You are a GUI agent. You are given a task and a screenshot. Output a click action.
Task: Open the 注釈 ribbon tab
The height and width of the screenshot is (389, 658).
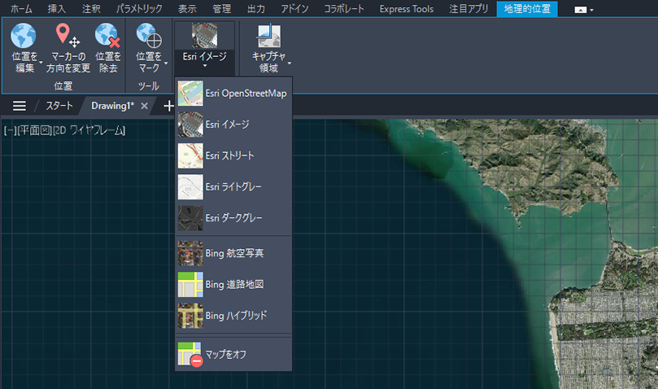coord(91,9)
